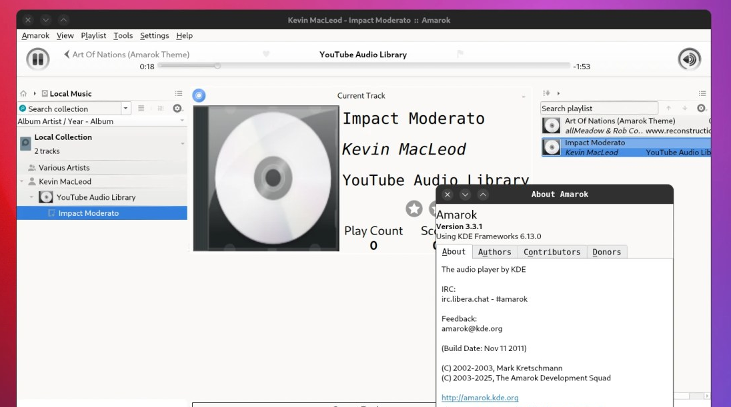Toggle merged view icon in collection toolbar

pos(160,109)
